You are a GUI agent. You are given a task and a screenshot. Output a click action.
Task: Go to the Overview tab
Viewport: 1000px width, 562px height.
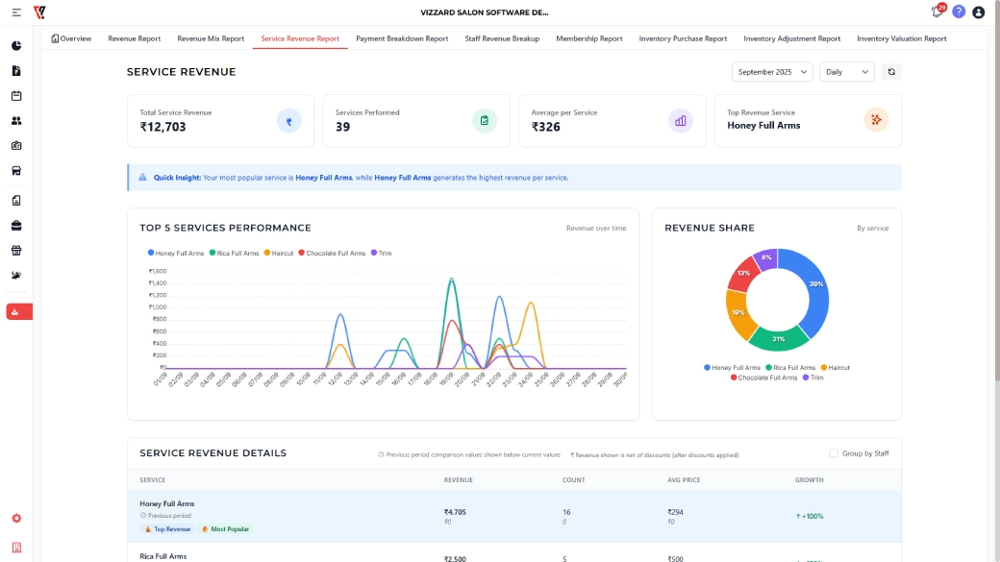(x=71, y=38)
